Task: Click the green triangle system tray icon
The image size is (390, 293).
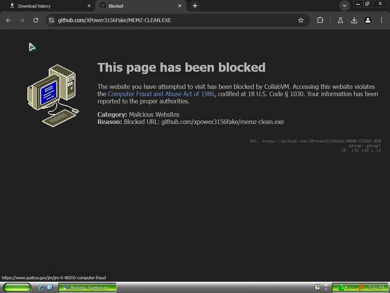Action: click(x=341, y=288)
